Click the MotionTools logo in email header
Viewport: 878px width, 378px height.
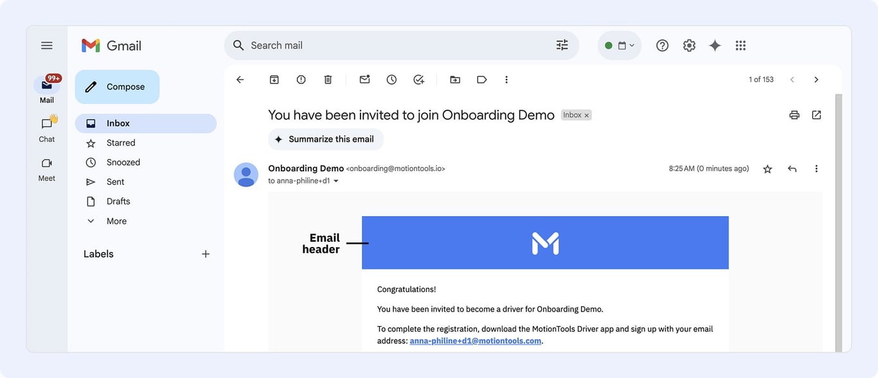545,243
